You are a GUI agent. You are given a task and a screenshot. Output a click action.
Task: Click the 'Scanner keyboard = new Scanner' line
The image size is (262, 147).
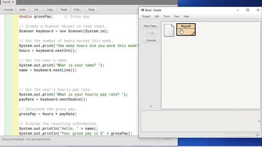click(x=64, y=31)
